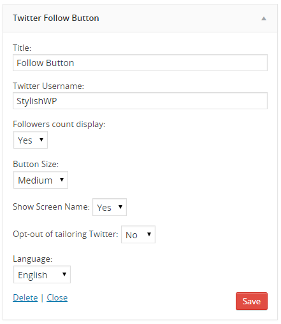Focus the Title field containing Follow Button
The image size is (281, 324).
140,63
